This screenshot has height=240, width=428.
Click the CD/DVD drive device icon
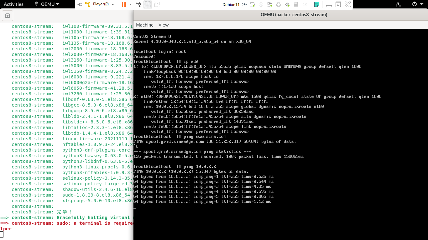pos(261,4)
